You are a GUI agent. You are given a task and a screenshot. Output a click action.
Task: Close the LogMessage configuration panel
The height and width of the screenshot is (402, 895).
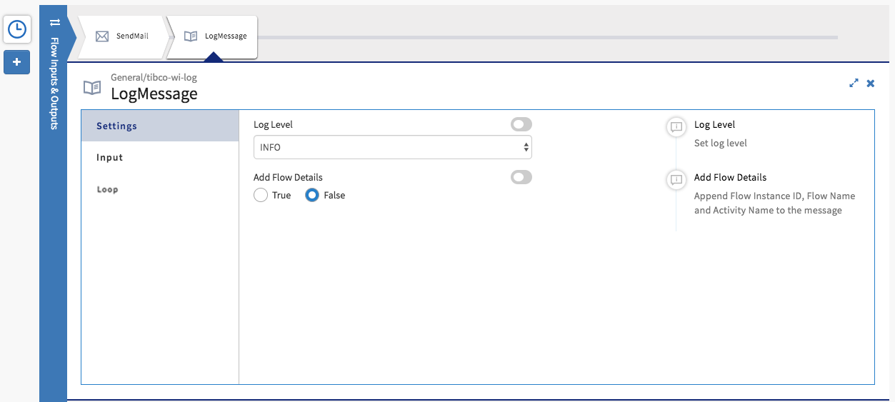[x=871, y=83]
